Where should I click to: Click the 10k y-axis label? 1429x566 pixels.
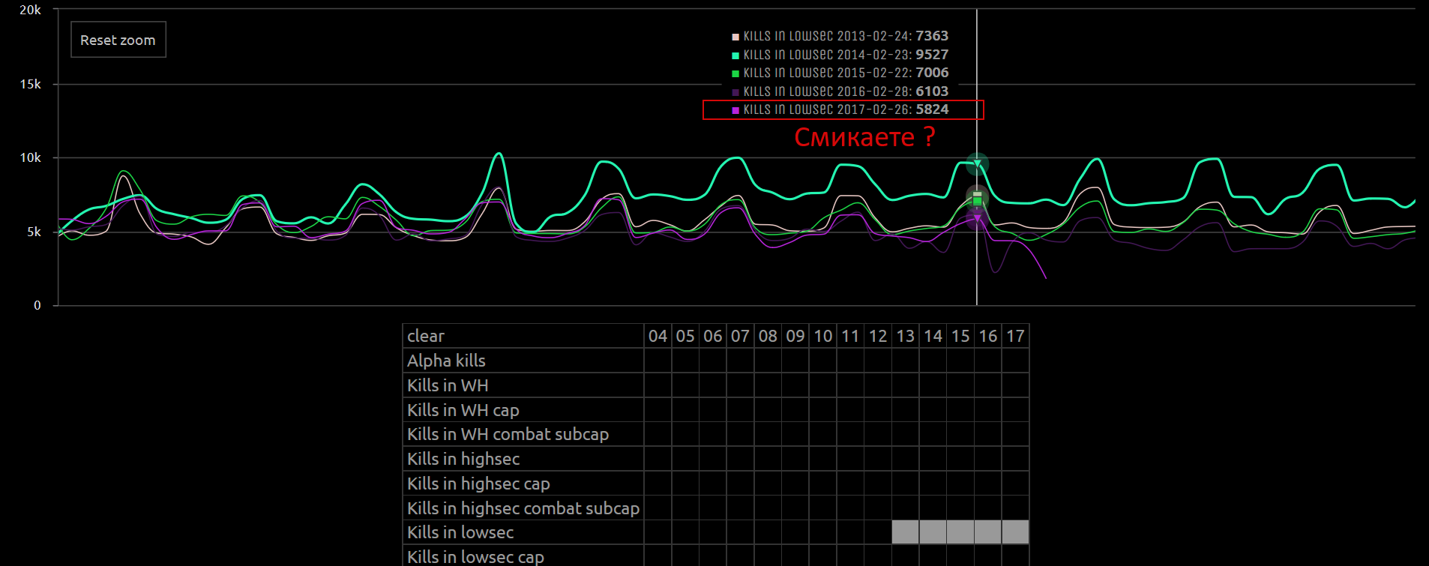click(x=31, y=157)
